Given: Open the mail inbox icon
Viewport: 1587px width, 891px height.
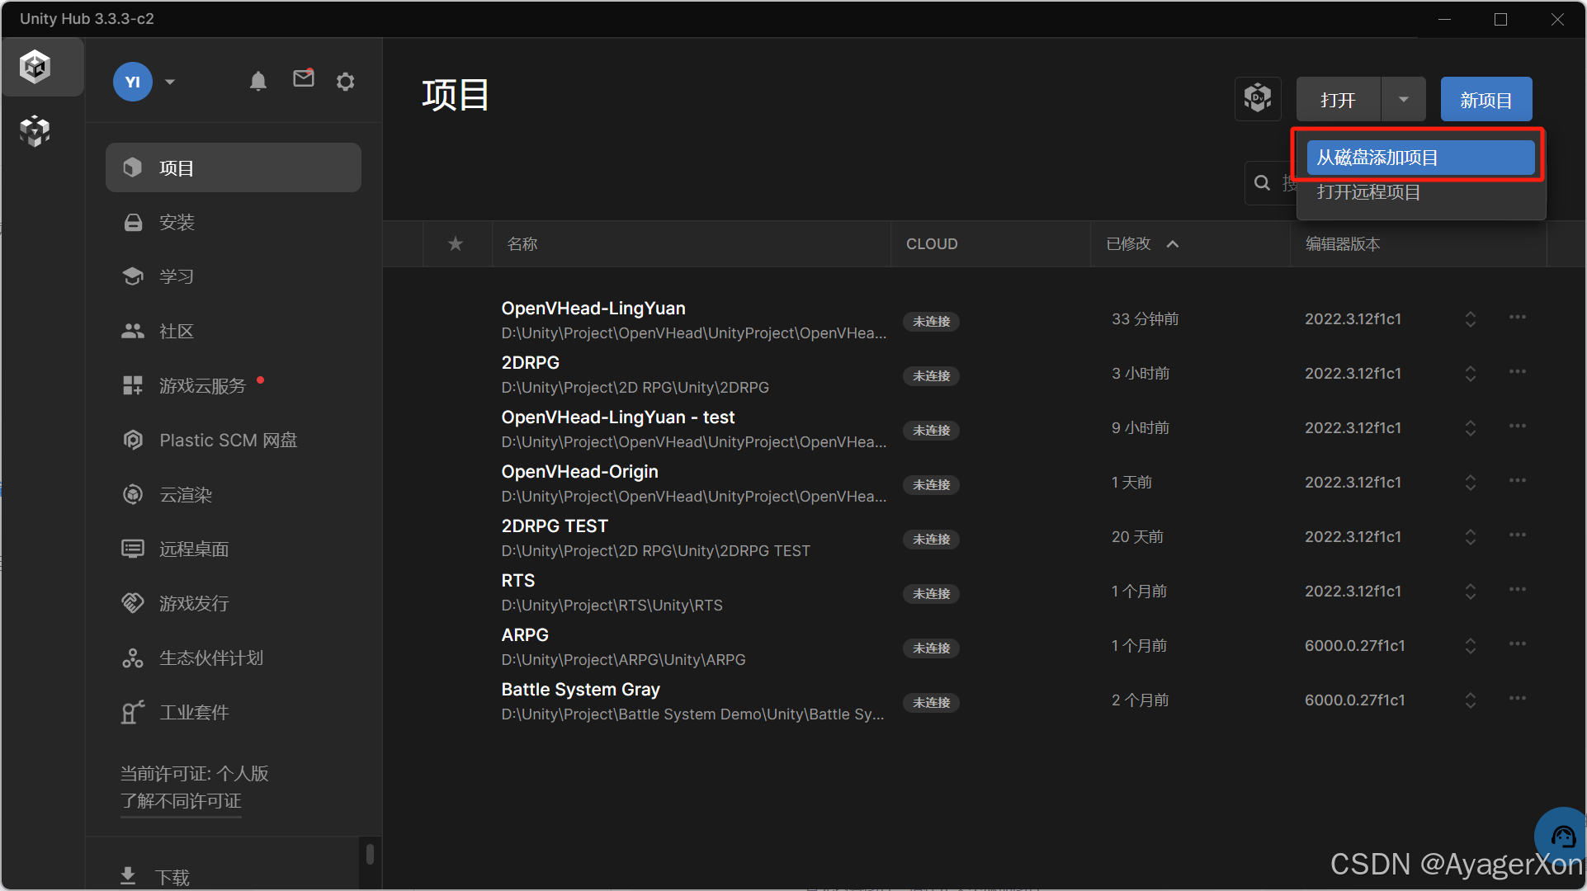Looking at the screenshot, I should click(x=304, y=78).
